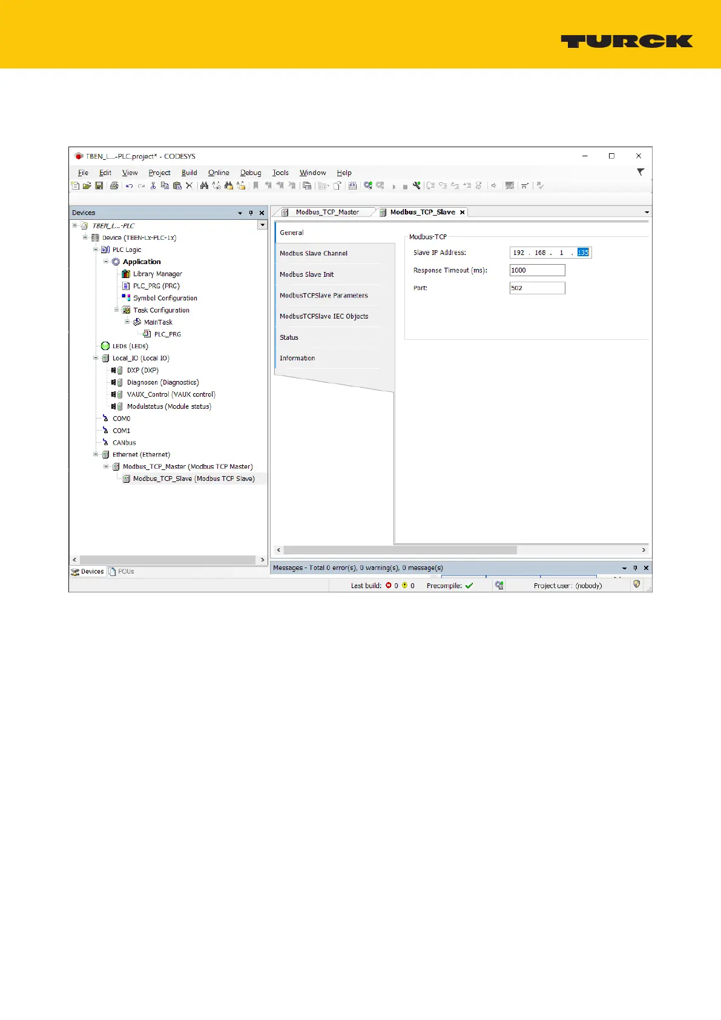721x1020 pixels.
Task: Click the Stop square toolbar icon
Action: pyautogui.click(x=405, y=187)
